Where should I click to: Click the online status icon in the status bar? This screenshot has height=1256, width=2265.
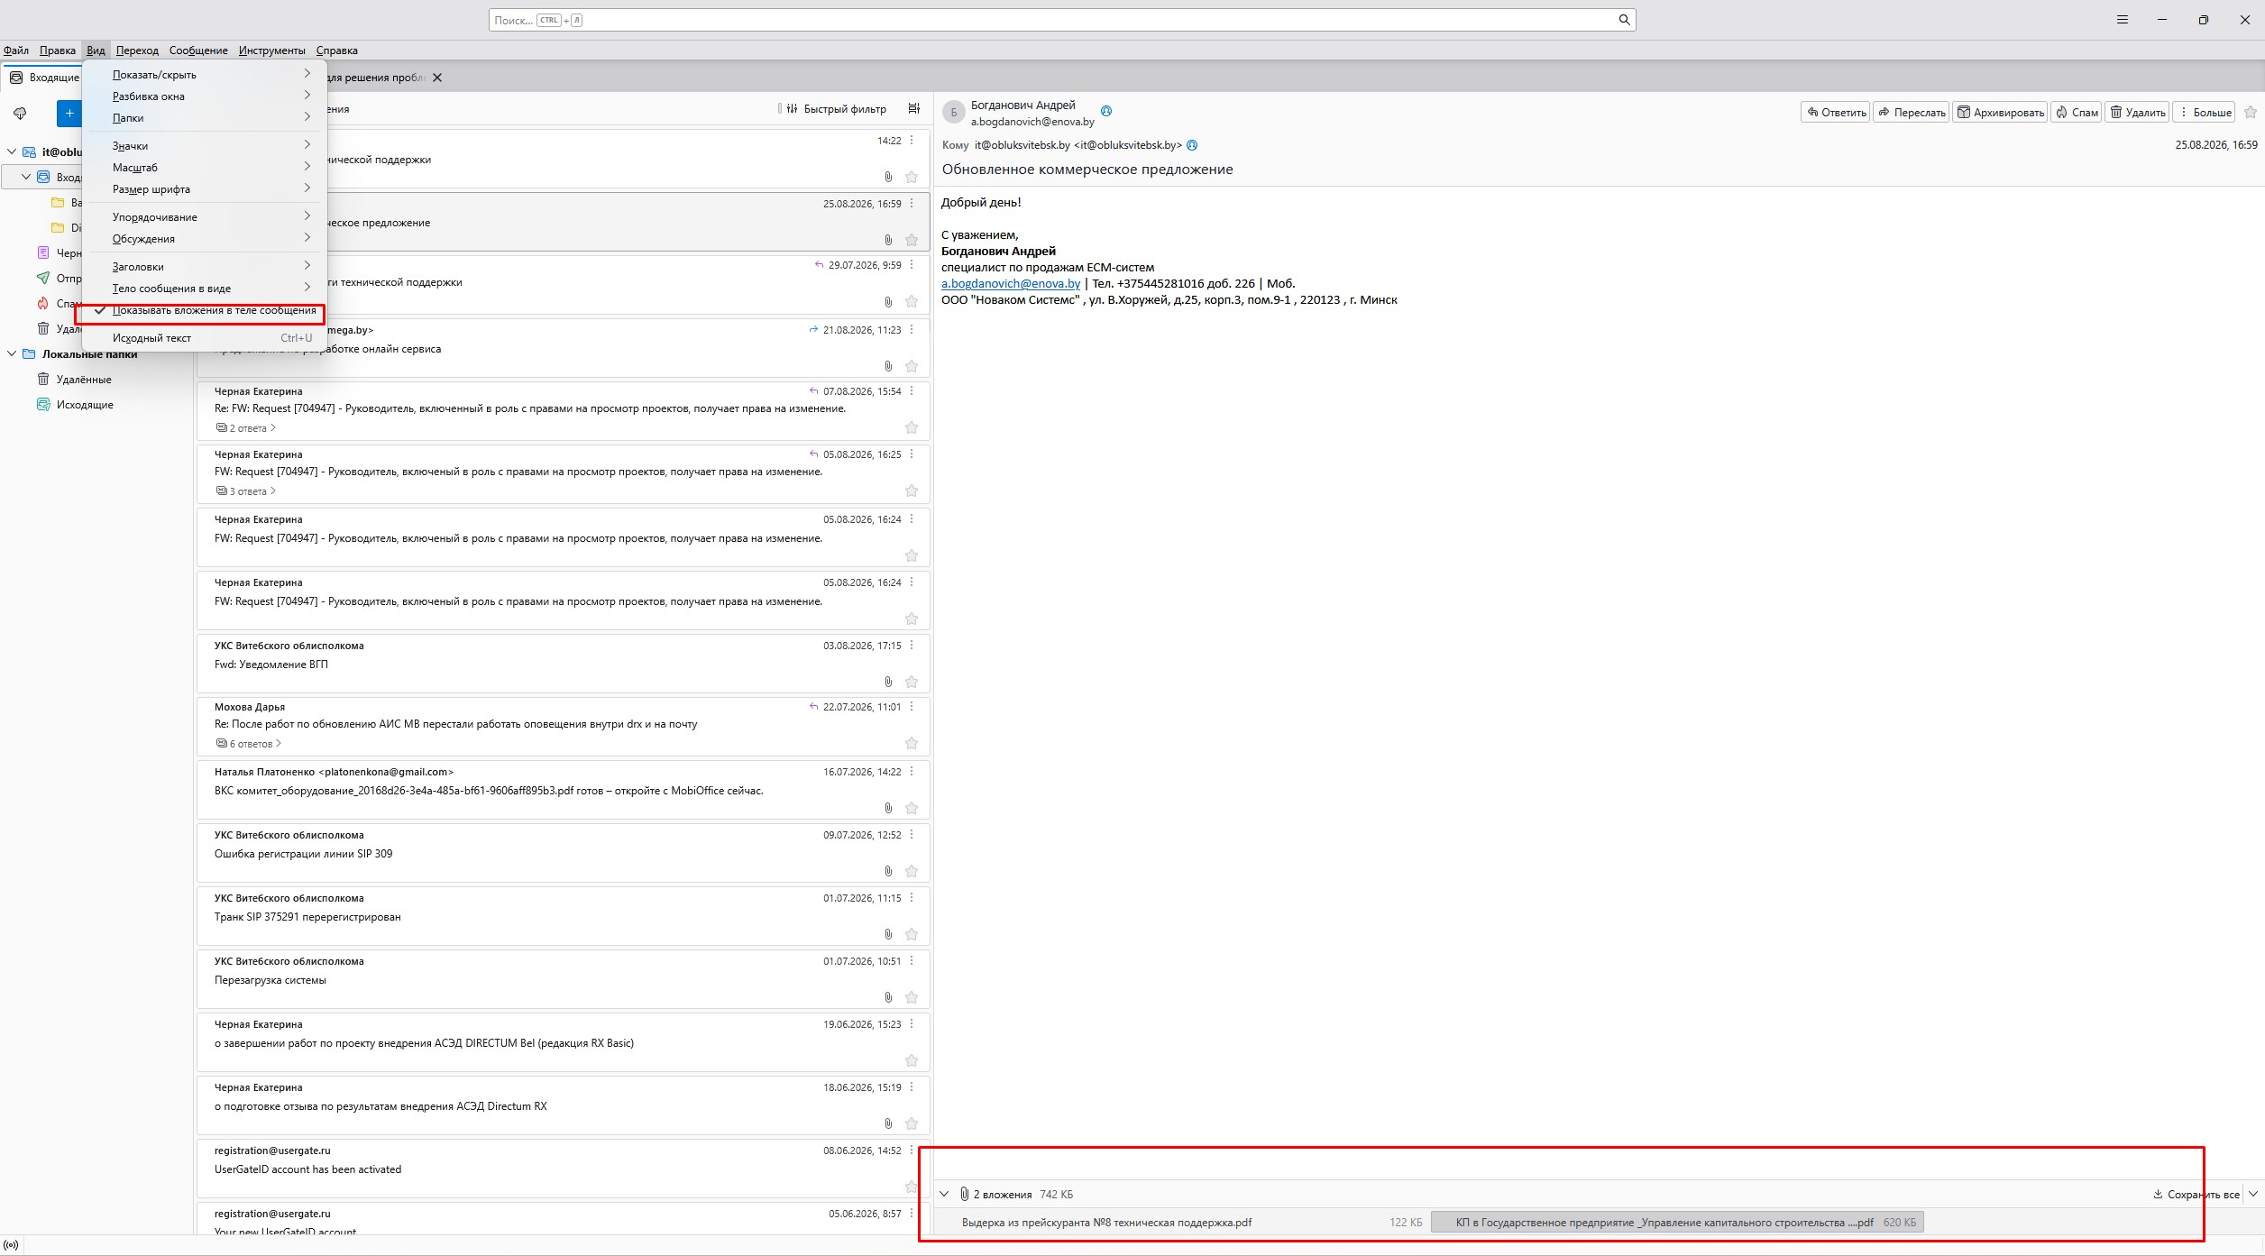click(x=11, y=1245)
